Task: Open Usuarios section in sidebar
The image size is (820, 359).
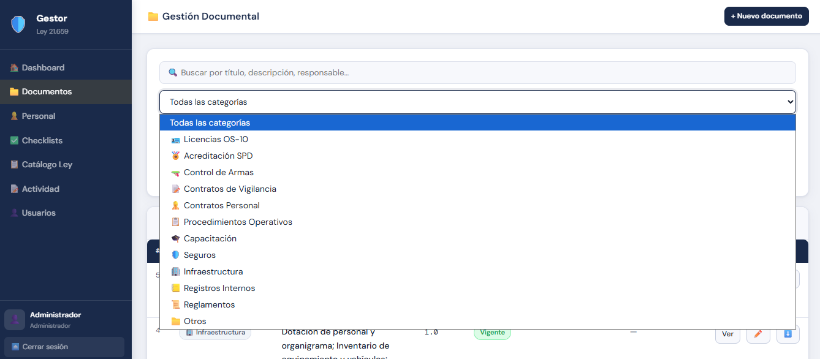Action: [66, 213]
